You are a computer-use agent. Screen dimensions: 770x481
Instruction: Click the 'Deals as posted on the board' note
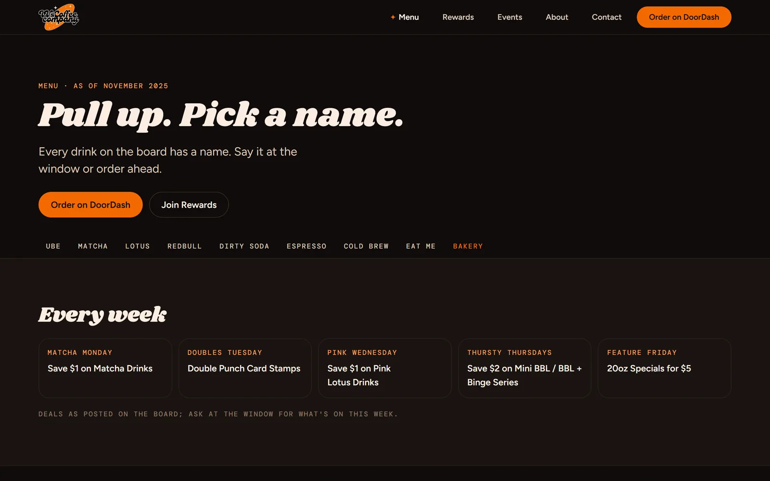[x=218, y=414]
